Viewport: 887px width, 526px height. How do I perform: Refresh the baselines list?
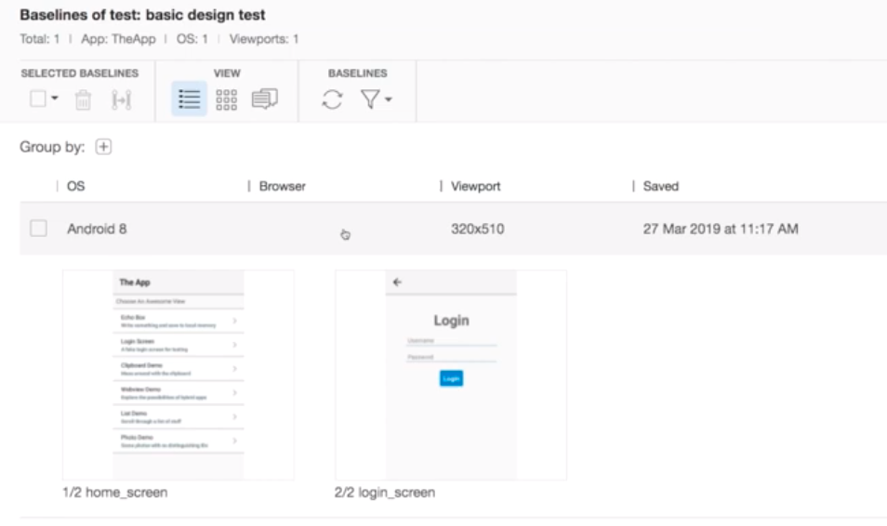pyautogui.click(x=332, y=99)
